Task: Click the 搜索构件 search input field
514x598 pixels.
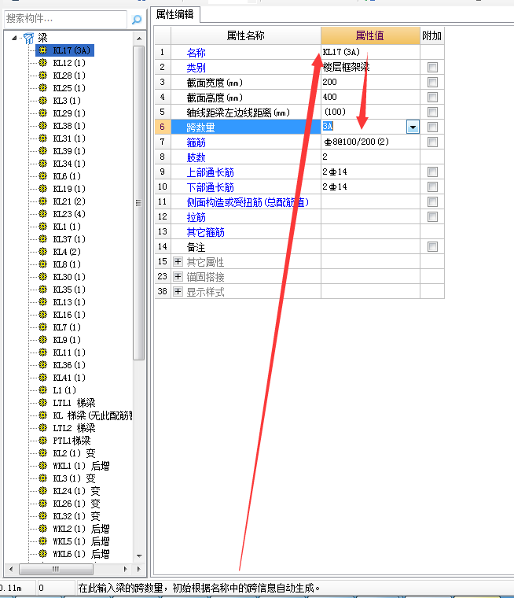Action: pos(65,19)
